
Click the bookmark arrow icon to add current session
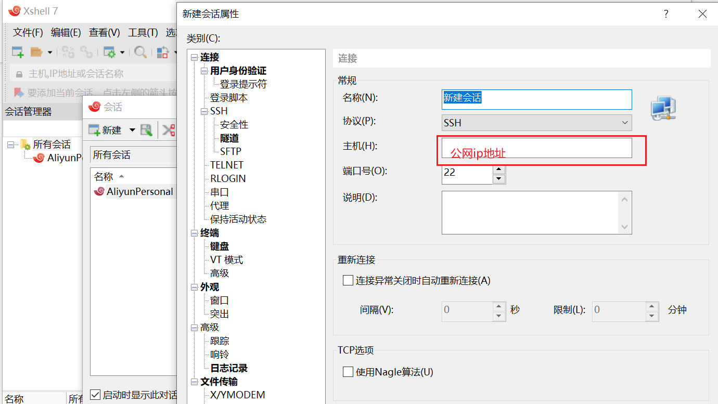[x=19, y=93]
